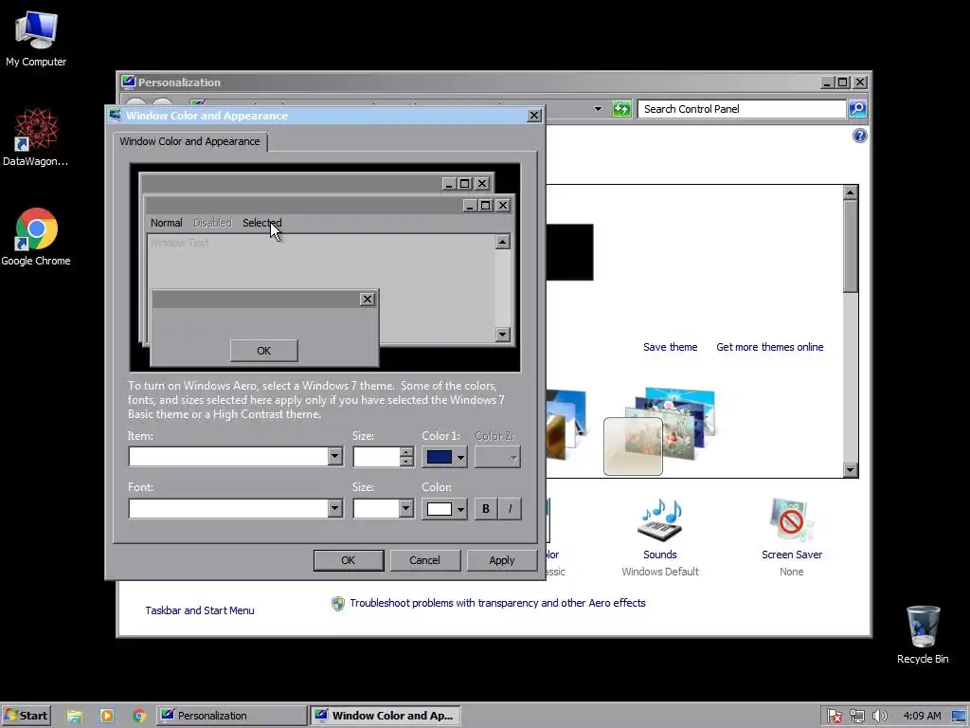The height and width of the screenshot is (728, 970).
Task: Click the green refresh button in address bar
Action: point(621,109)
